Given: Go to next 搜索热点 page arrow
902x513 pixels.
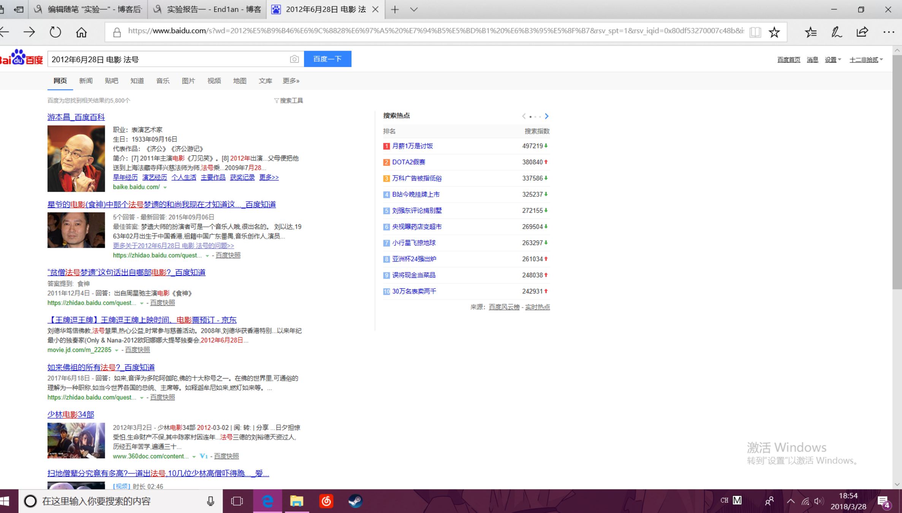Looking at the screenshot, I should coord(546,116).
